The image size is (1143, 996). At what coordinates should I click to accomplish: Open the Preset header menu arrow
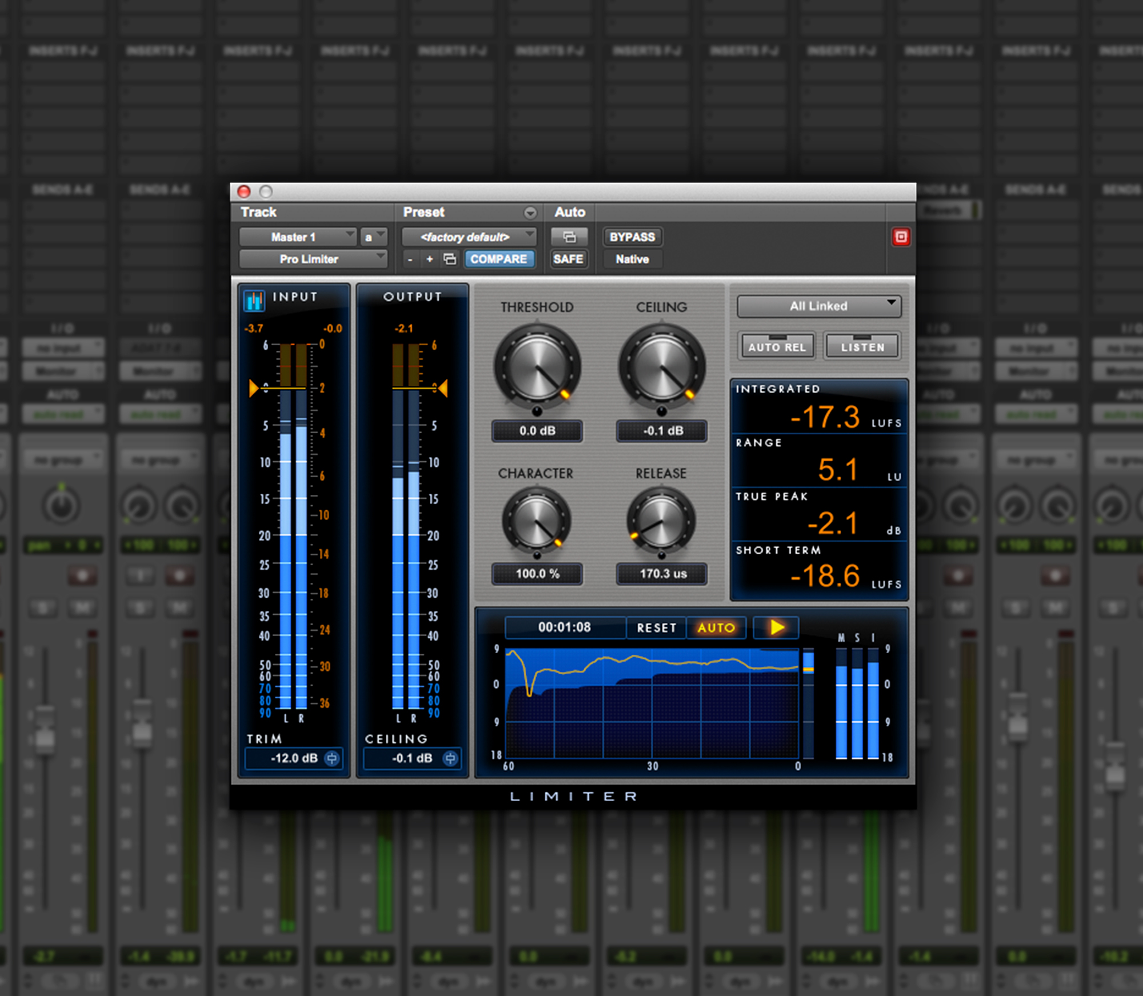[x=530, y=213]
